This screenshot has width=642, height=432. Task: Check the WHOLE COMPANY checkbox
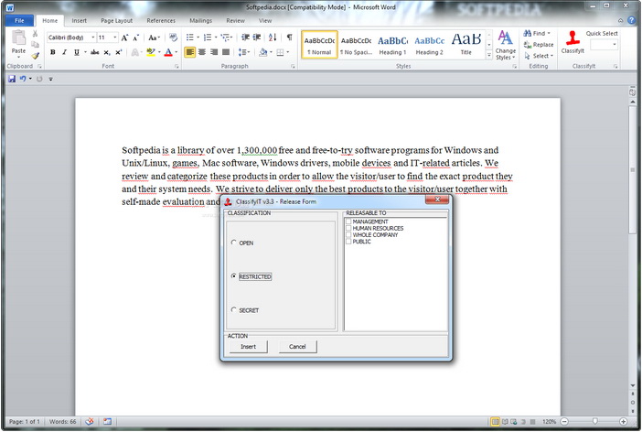348,235
